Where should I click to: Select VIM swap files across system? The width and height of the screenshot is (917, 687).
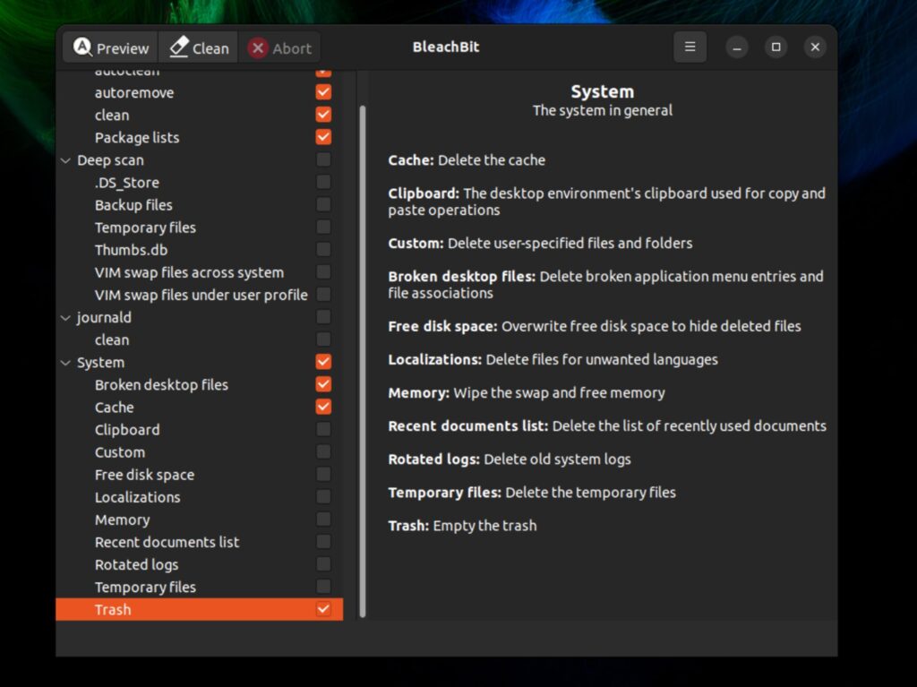(189, 271)
